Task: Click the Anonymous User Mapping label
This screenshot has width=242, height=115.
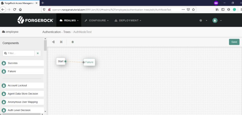Action: click(x=23, y=102)
